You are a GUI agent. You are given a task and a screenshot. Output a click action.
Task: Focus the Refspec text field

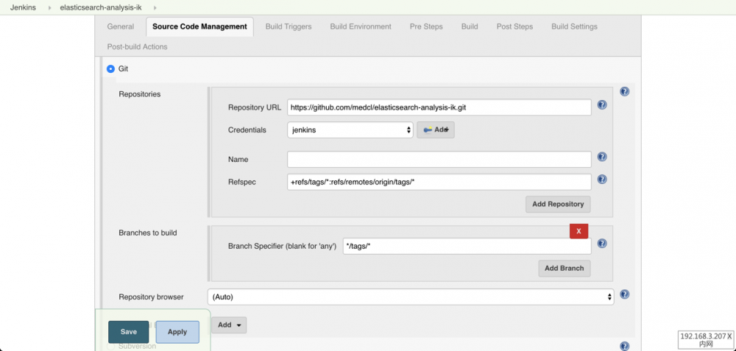[x=439, y=182]
